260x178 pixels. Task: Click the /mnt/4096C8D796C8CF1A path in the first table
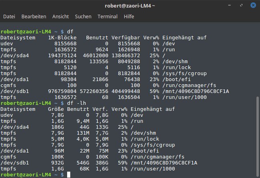pyautogui.click(x=196, y=91)
